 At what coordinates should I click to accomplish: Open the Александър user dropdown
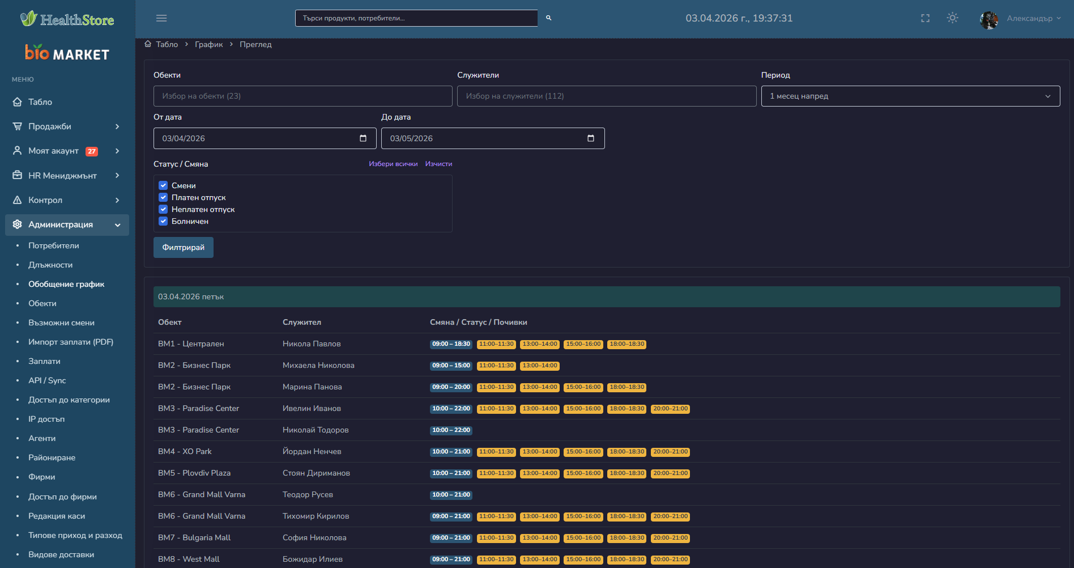(x=1034, y=19)
